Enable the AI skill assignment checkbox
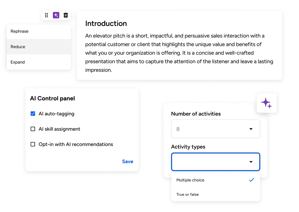 click(x=33, y=129)
